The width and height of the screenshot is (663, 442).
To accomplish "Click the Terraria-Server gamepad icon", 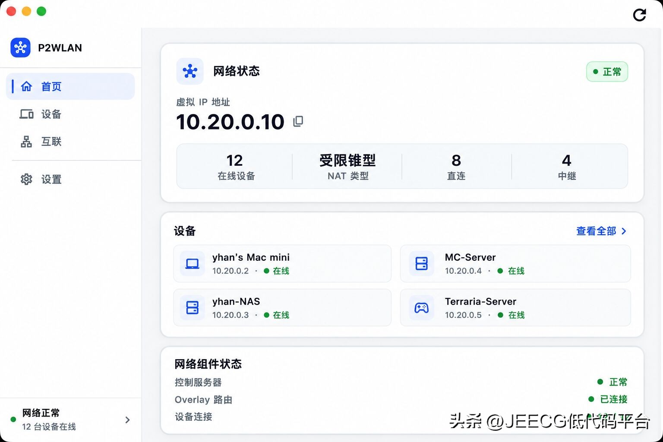I will pos(421,308).
